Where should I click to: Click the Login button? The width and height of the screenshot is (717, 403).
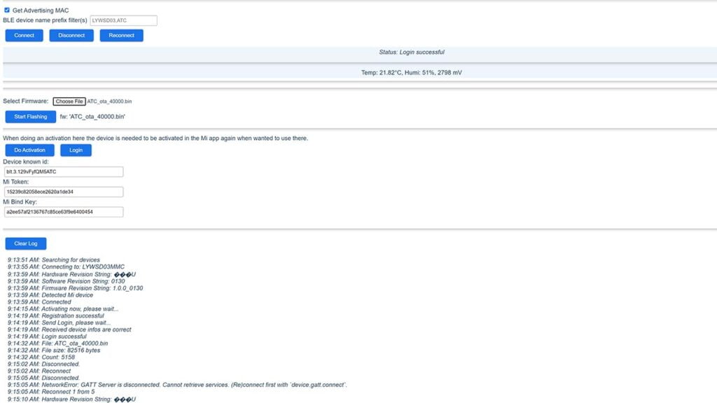pos(76,150)
